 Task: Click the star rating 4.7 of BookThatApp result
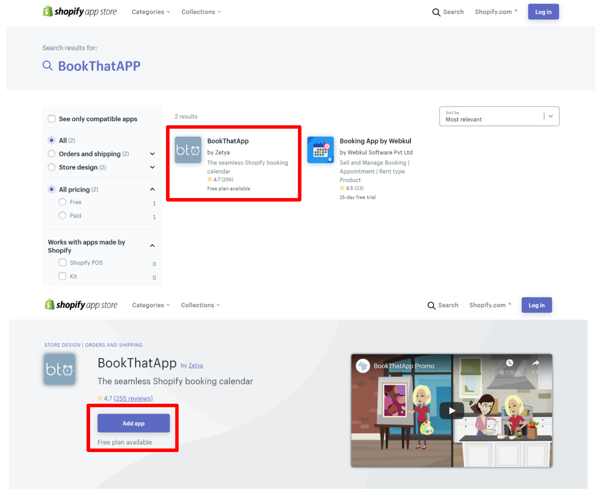pos(221,179)
